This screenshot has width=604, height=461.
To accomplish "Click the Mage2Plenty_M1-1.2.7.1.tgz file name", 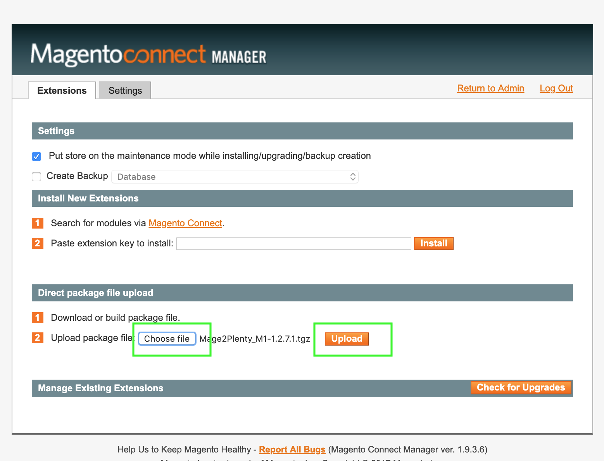I will [255, 339].
